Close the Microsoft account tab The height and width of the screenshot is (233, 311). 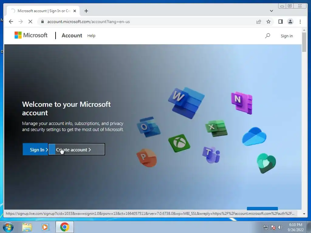point(75,11)
